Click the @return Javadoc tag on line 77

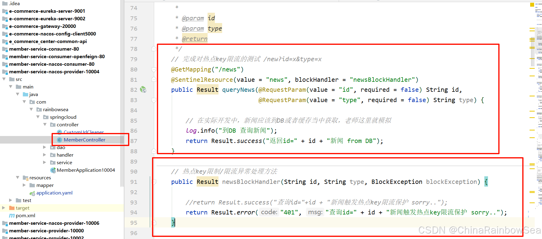[x=195, y=39]
